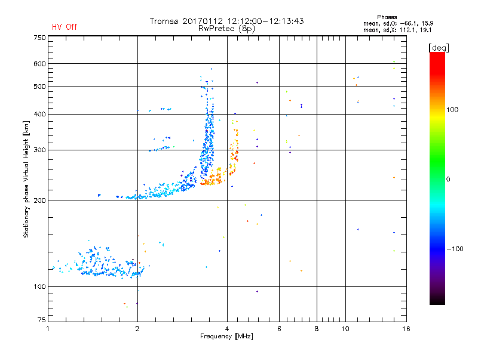Click the red HV Off label
The width and height of the screenshot is (478, 358).
(65, 27)
